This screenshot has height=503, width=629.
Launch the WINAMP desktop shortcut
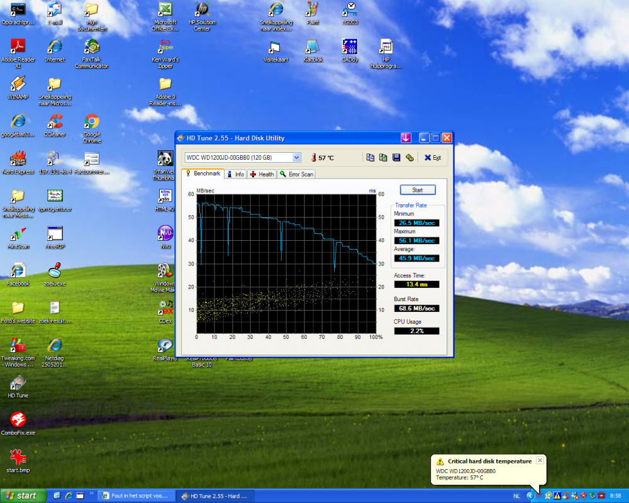coord(18,84)
